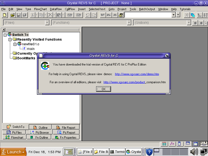The height and width of the screenshot is (156, 208).
Task: Click the New file toolbar icon
Action: tap(5, 15)
